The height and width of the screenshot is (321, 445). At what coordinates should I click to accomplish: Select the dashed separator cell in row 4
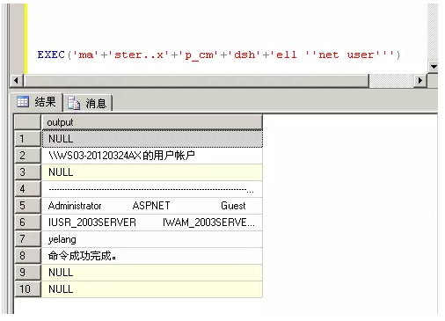click(152, 189)
